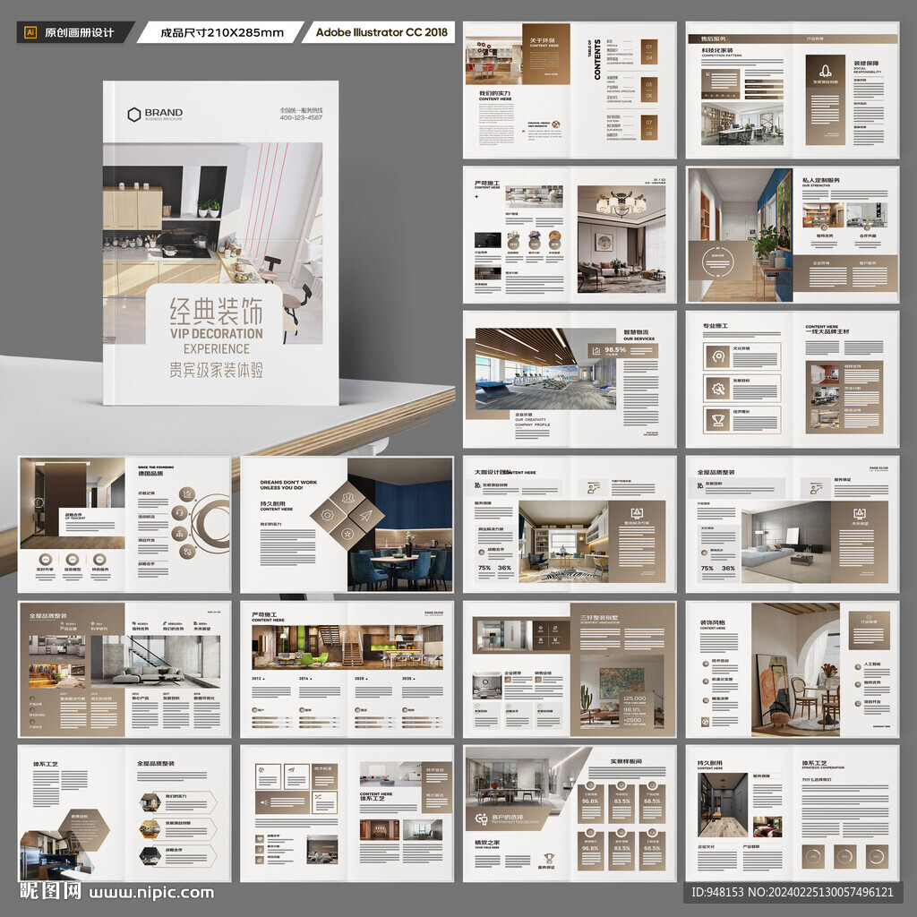
Task: Click DREAMS DON'T WORK UNLESS YOU DO! text
Action: pyautogui.click(x=288, y=484)
